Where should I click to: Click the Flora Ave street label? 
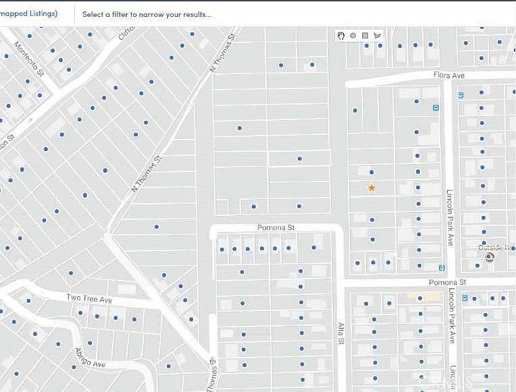click(x=449, y=76)
